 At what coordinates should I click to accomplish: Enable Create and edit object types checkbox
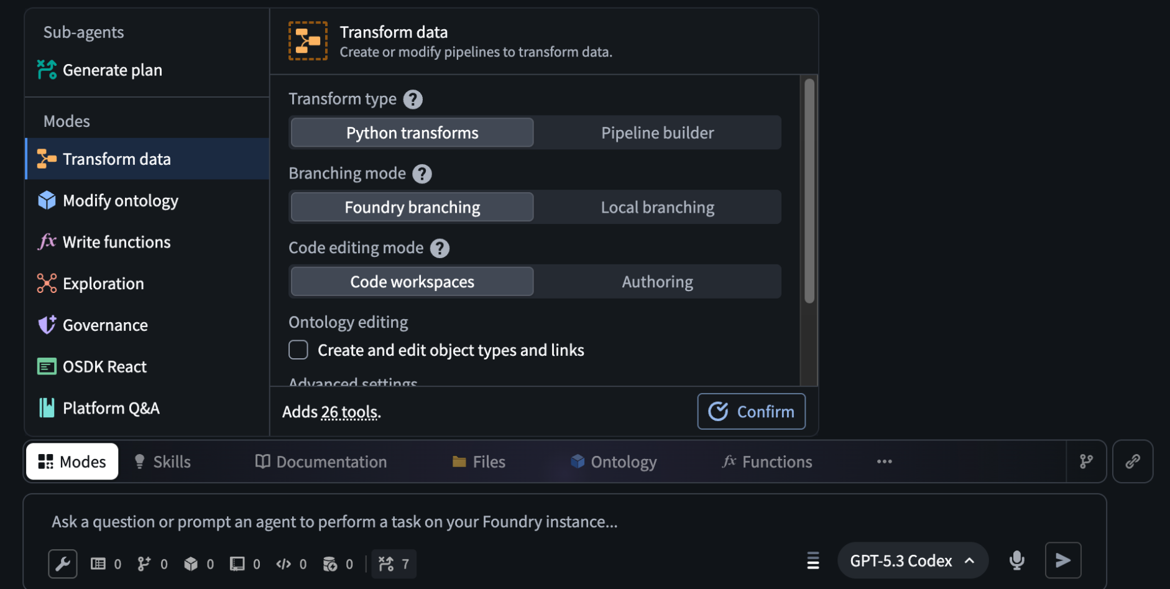tap(298, 350)
